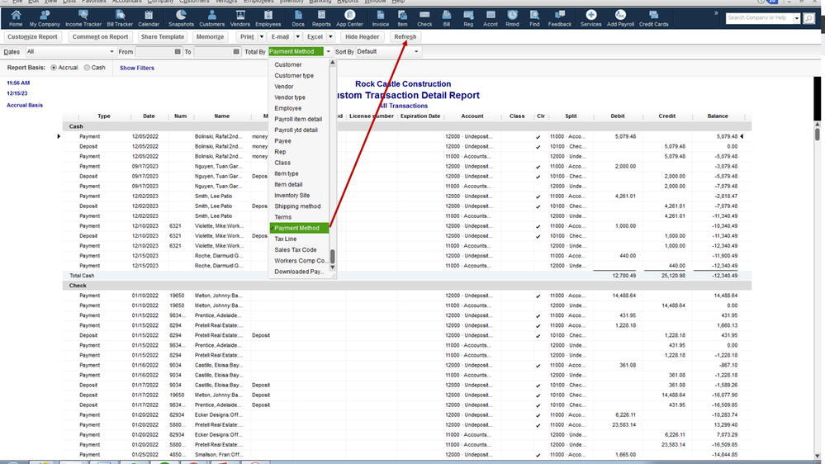This screenshot has width=825, height=464.
Task: Click the Debit column header
Action: tap(618, 116)
